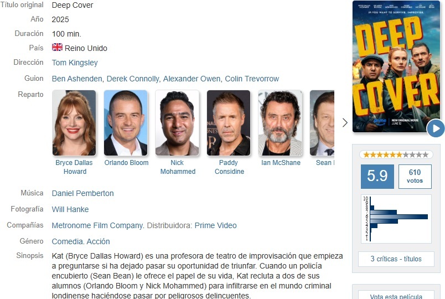The image size is (445, 299).
Task: Click the star rating bar
Action: tap(396, 154)
